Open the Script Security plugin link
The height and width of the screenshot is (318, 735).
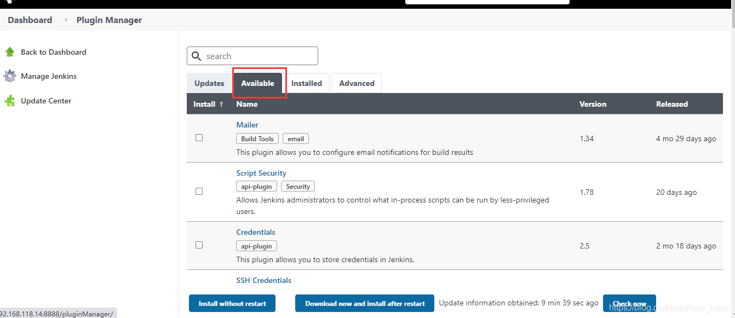(x=261, y=173)
